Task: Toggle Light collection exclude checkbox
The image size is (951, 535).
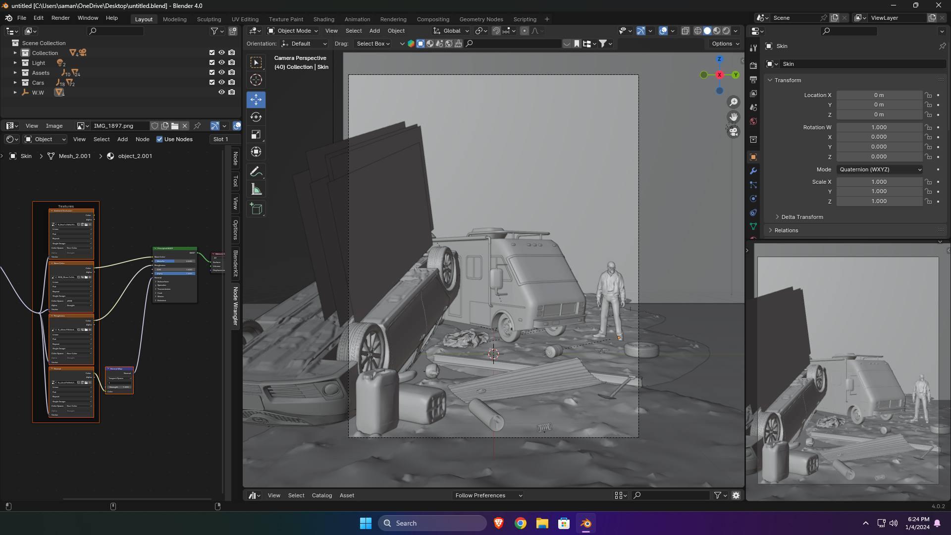Action: [212, 62]
